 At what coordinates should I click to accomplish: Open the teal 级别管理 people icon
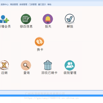[x=70, y=65]
